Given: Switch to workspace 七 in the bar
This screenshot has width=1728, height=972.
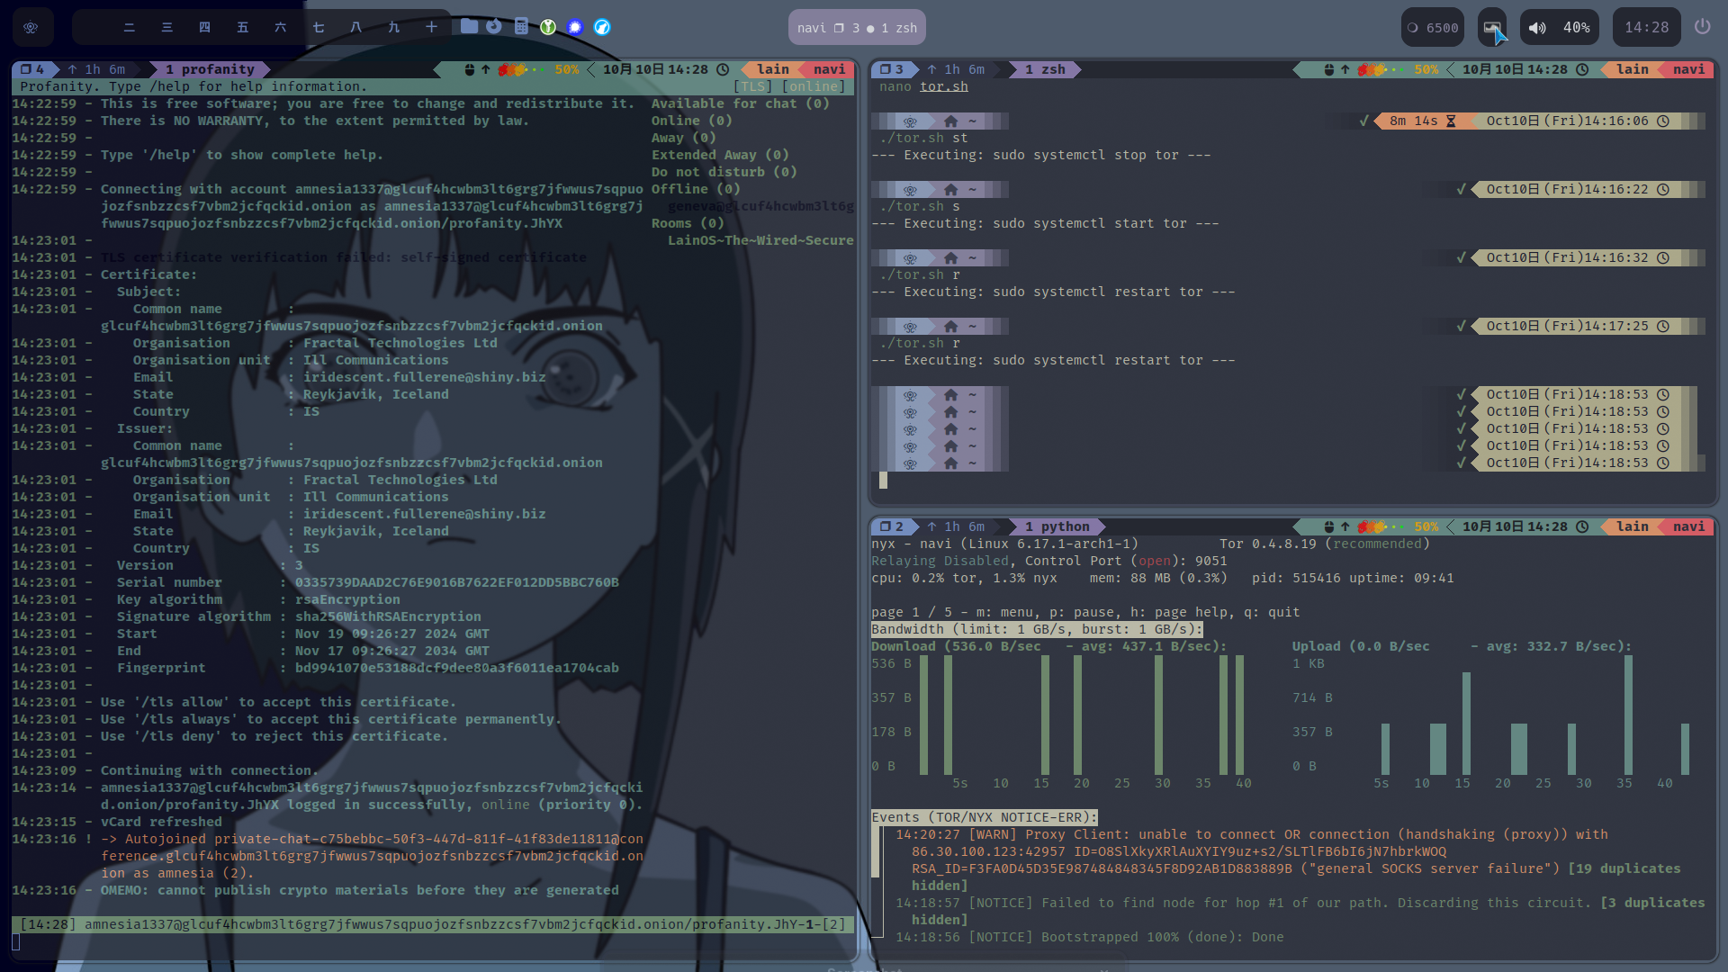Looking at the screenshot, I should click(318, 27).
